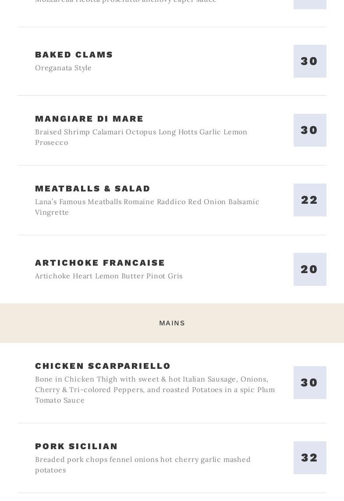Image resolution: width=344 pixels, height=501 pixels.
Task: Click the Meatballs & Salad heading
Action: (92, 188)
